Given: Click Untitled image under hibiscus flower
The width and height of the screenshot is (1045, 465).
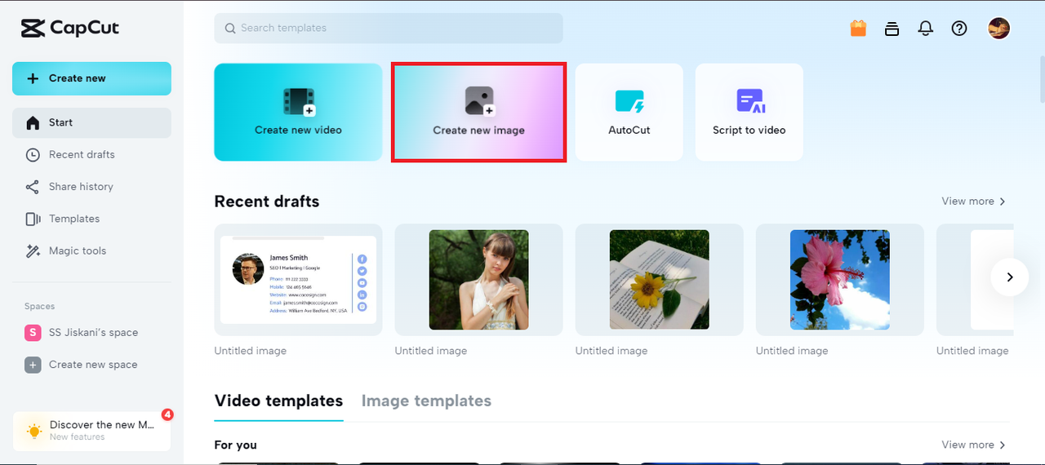Looking at the screenshot, I should (792, 351).
